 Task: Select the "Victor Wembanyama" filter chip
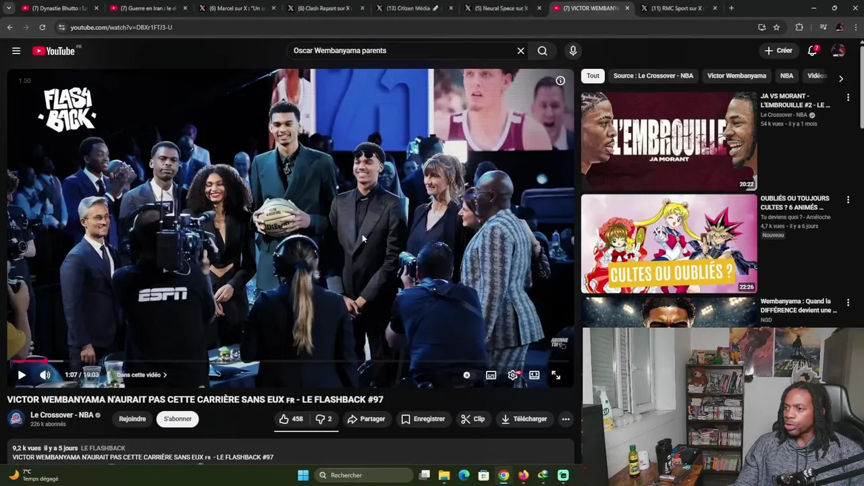[736, 76]
